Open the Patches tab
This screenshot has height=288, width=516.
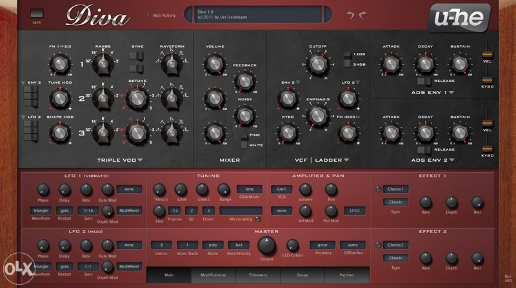(x=347, y=275)
